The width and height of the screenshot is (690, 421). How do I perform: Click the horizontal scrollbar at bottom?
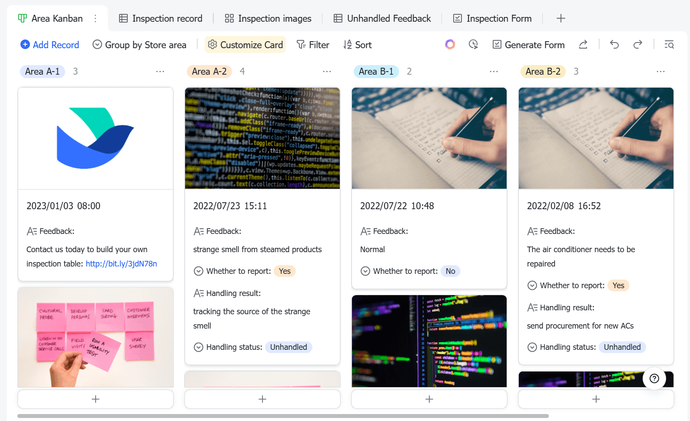tap(283, 416)
